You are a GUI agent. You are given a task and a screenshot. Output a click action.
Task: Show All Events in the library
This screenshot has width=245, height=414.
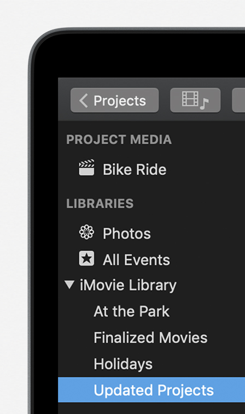coord(136,260)
